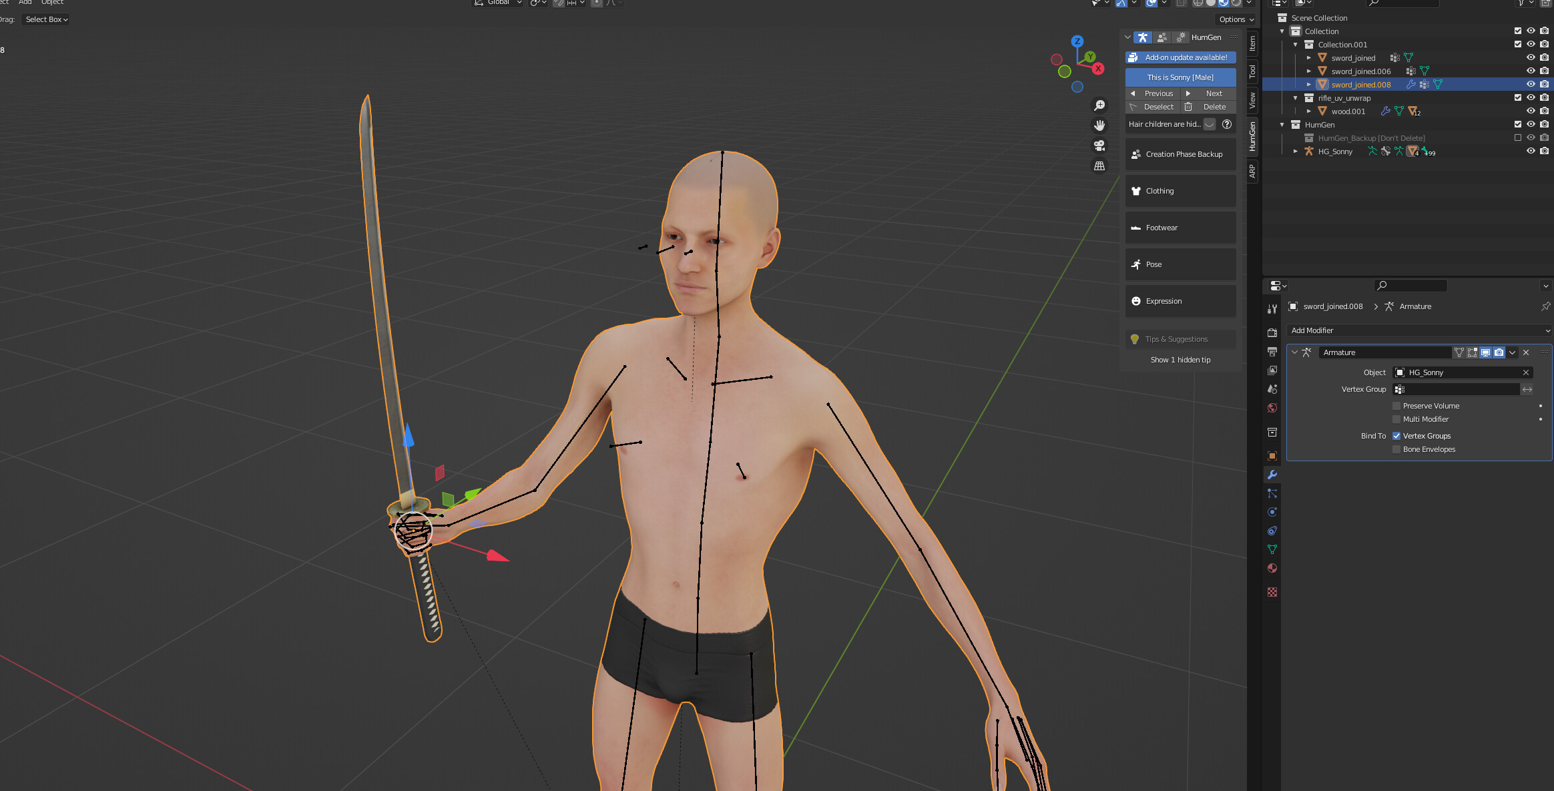
Task: Switch to the Tool sidebar tab
Action: 1252,71
